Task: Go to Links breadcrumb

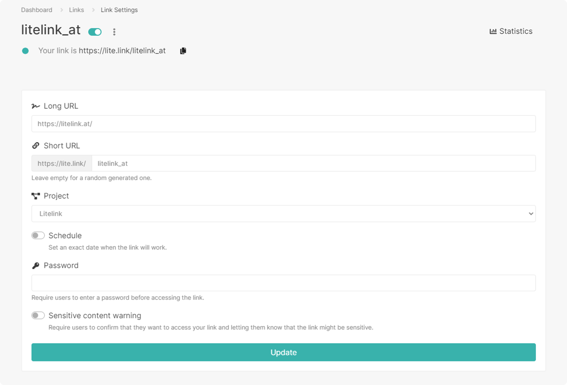Action: tap(77, 10)
